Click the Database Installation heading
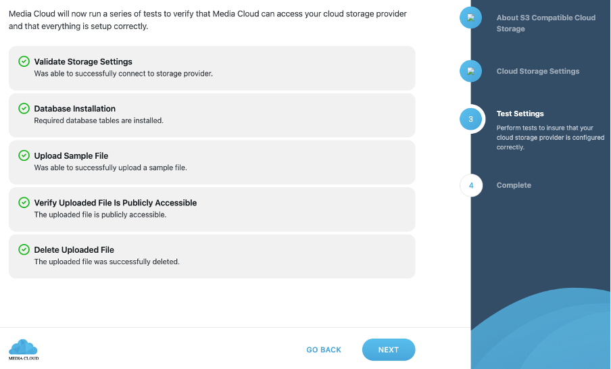 (75, 109)
